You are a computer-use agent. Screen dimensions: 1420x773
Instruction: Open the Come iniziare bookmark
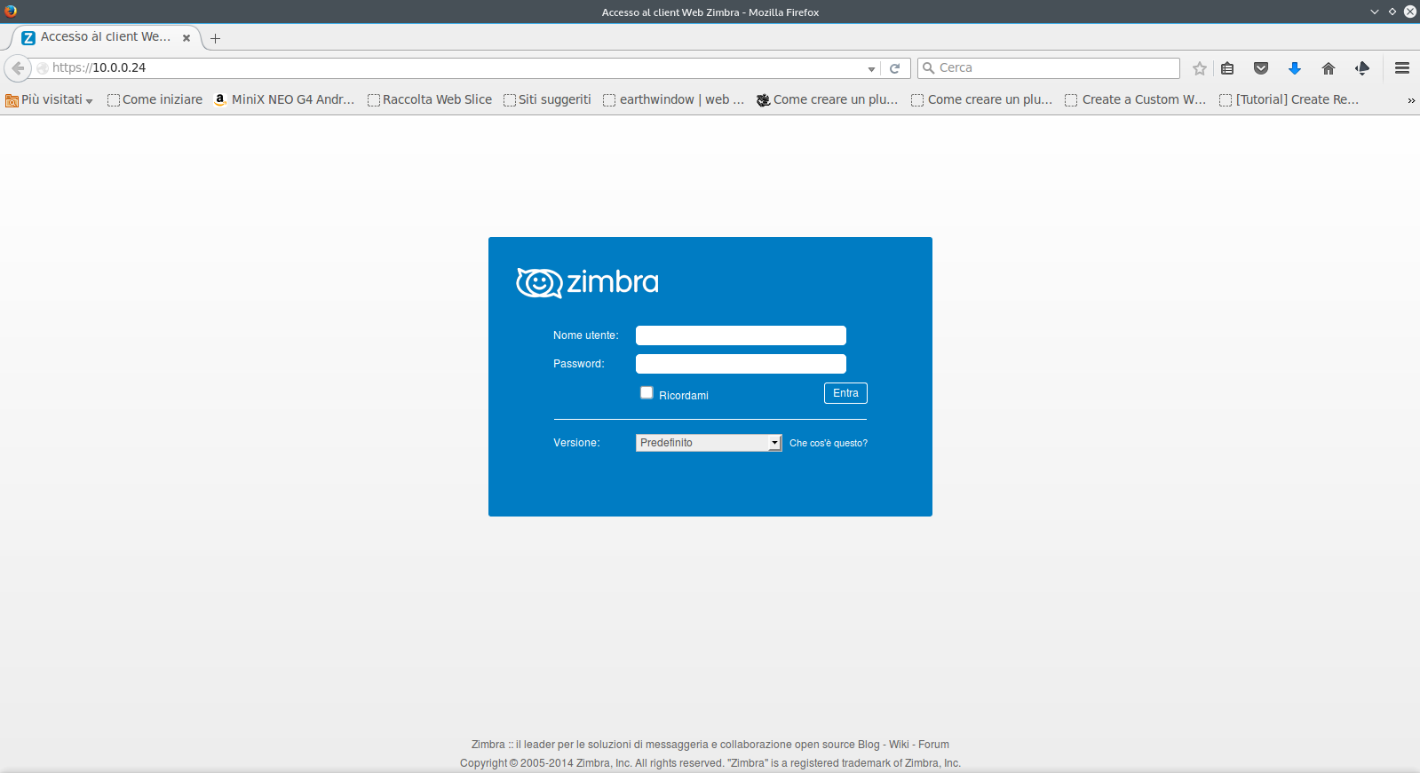pos(155,100)
